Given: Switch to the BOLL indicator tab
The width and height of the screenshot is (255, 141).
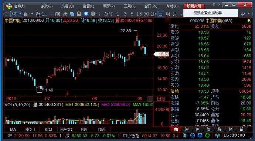Looking at the screenshot, I should [x=31, y=130].
